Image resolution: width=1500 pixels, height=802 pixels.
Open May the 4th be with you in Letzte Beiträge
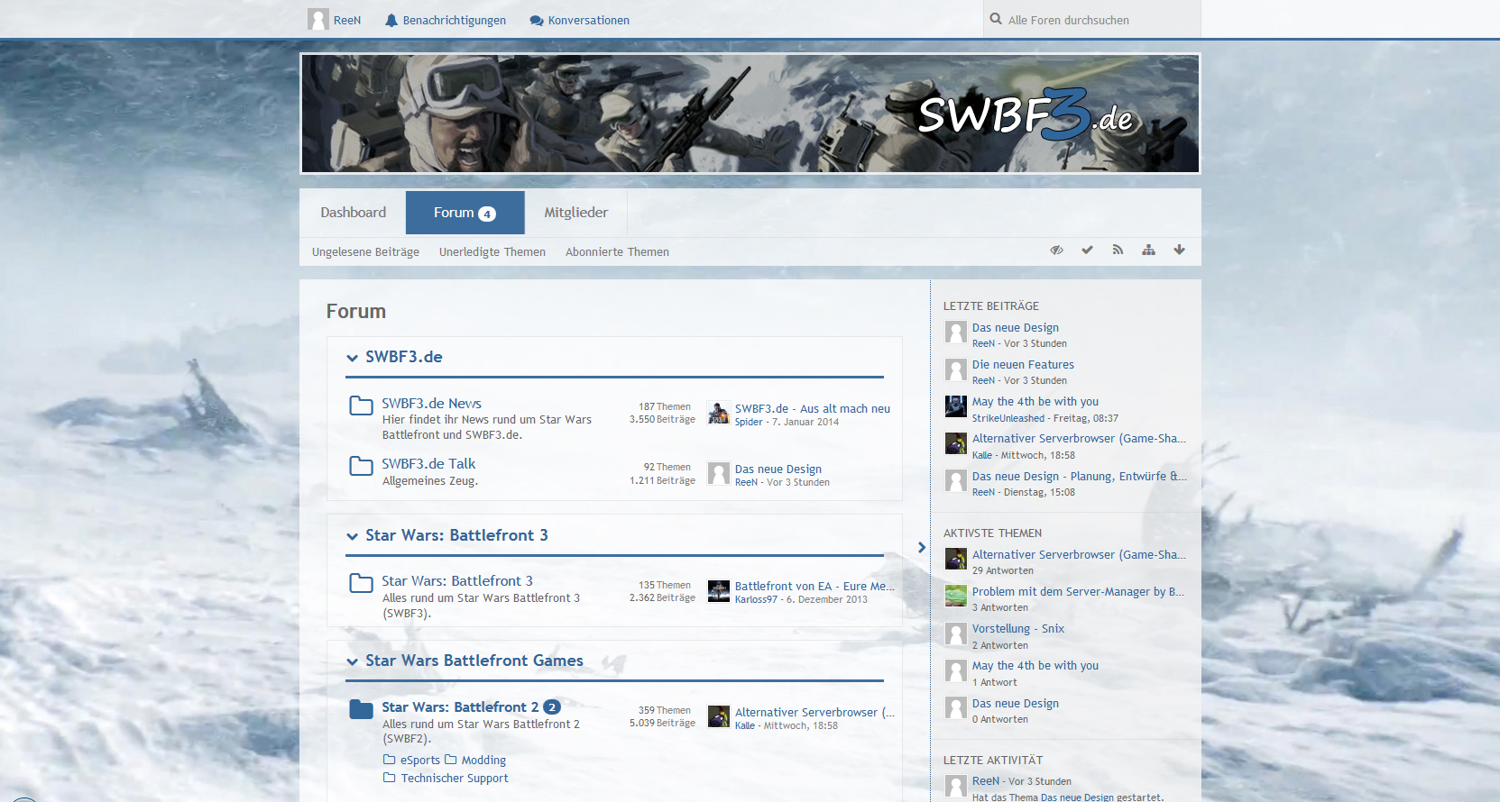[x=1035, y=402]
